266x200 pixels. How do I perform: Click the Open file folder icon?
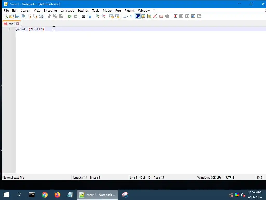click(11, 16)
